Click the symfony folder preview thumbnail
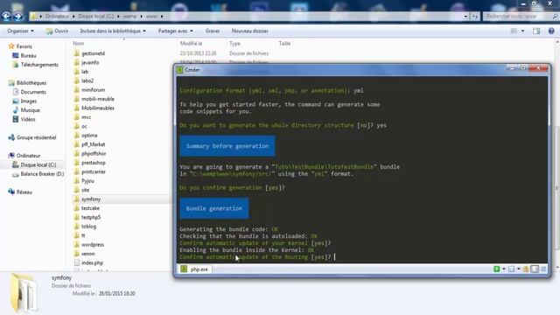 [23, 293]
